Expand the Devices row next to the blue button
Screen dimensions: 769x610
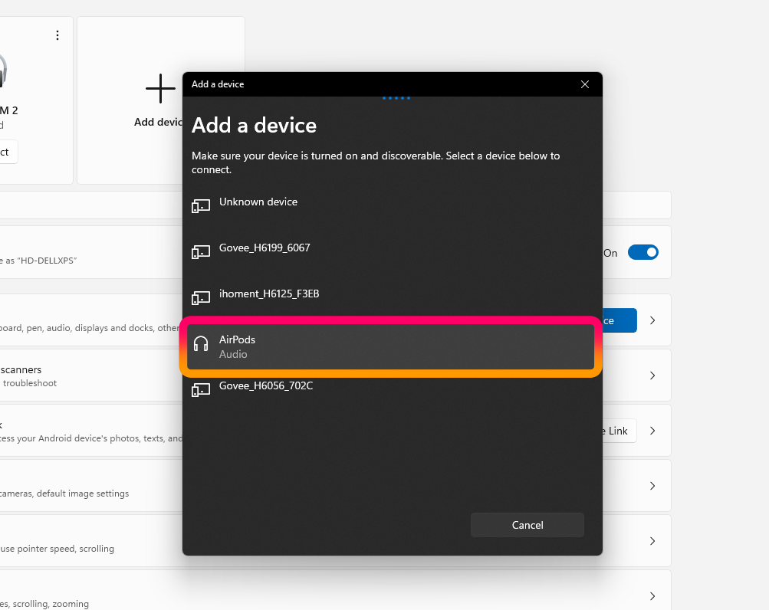click(x=652, y=320)
